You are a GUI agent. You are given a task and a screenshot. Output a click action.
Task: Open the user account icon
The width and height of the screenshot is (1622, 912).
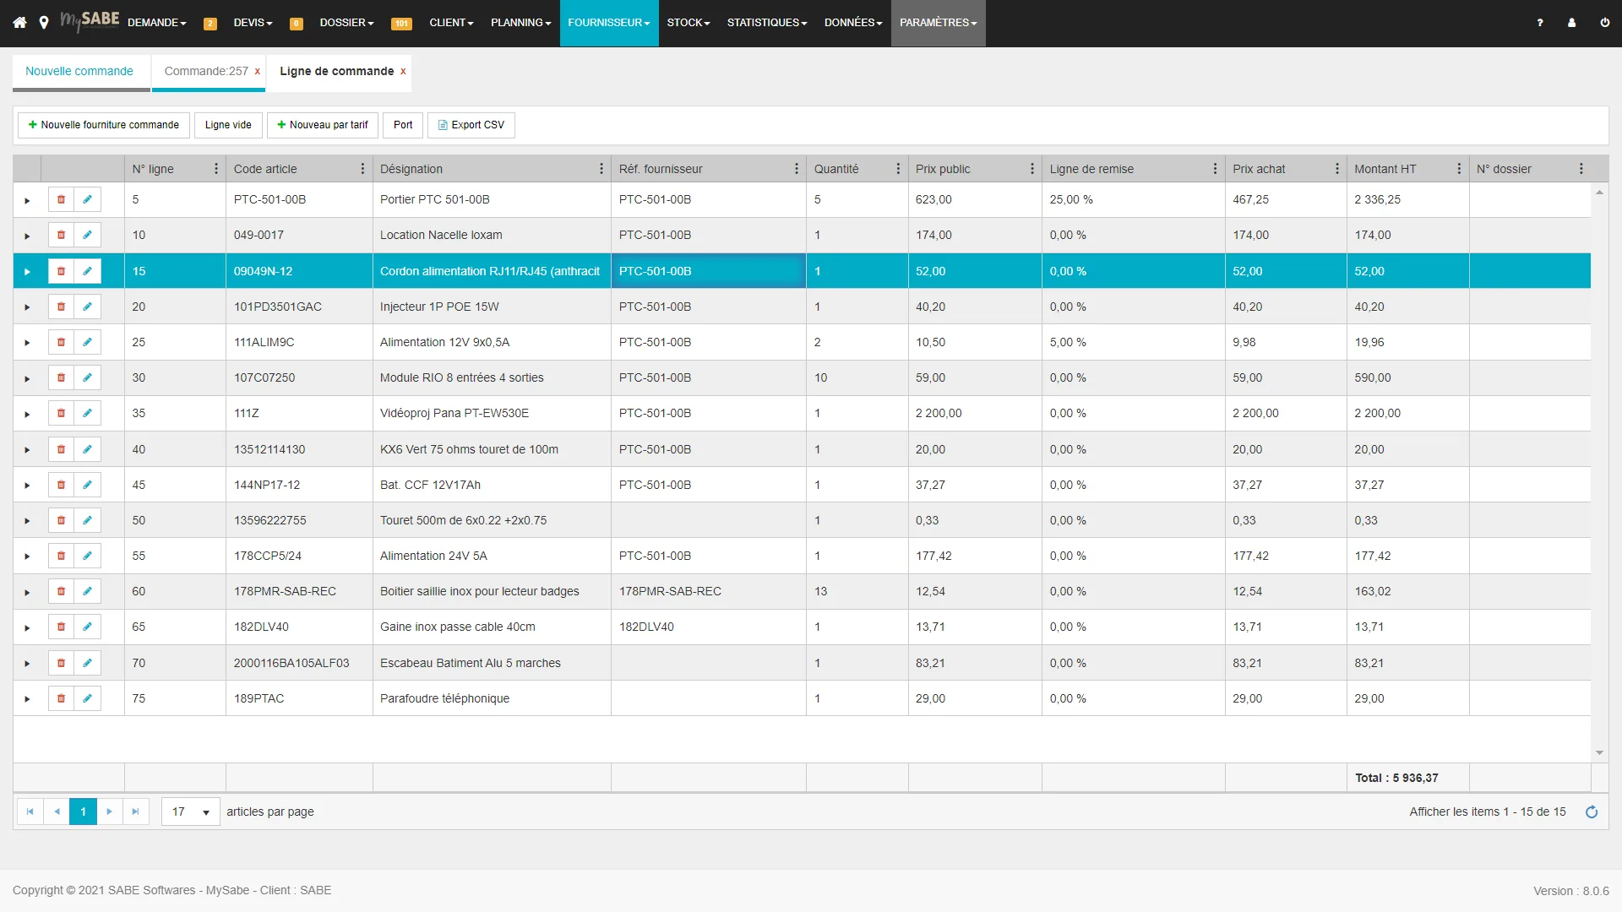coord(1571,23)
